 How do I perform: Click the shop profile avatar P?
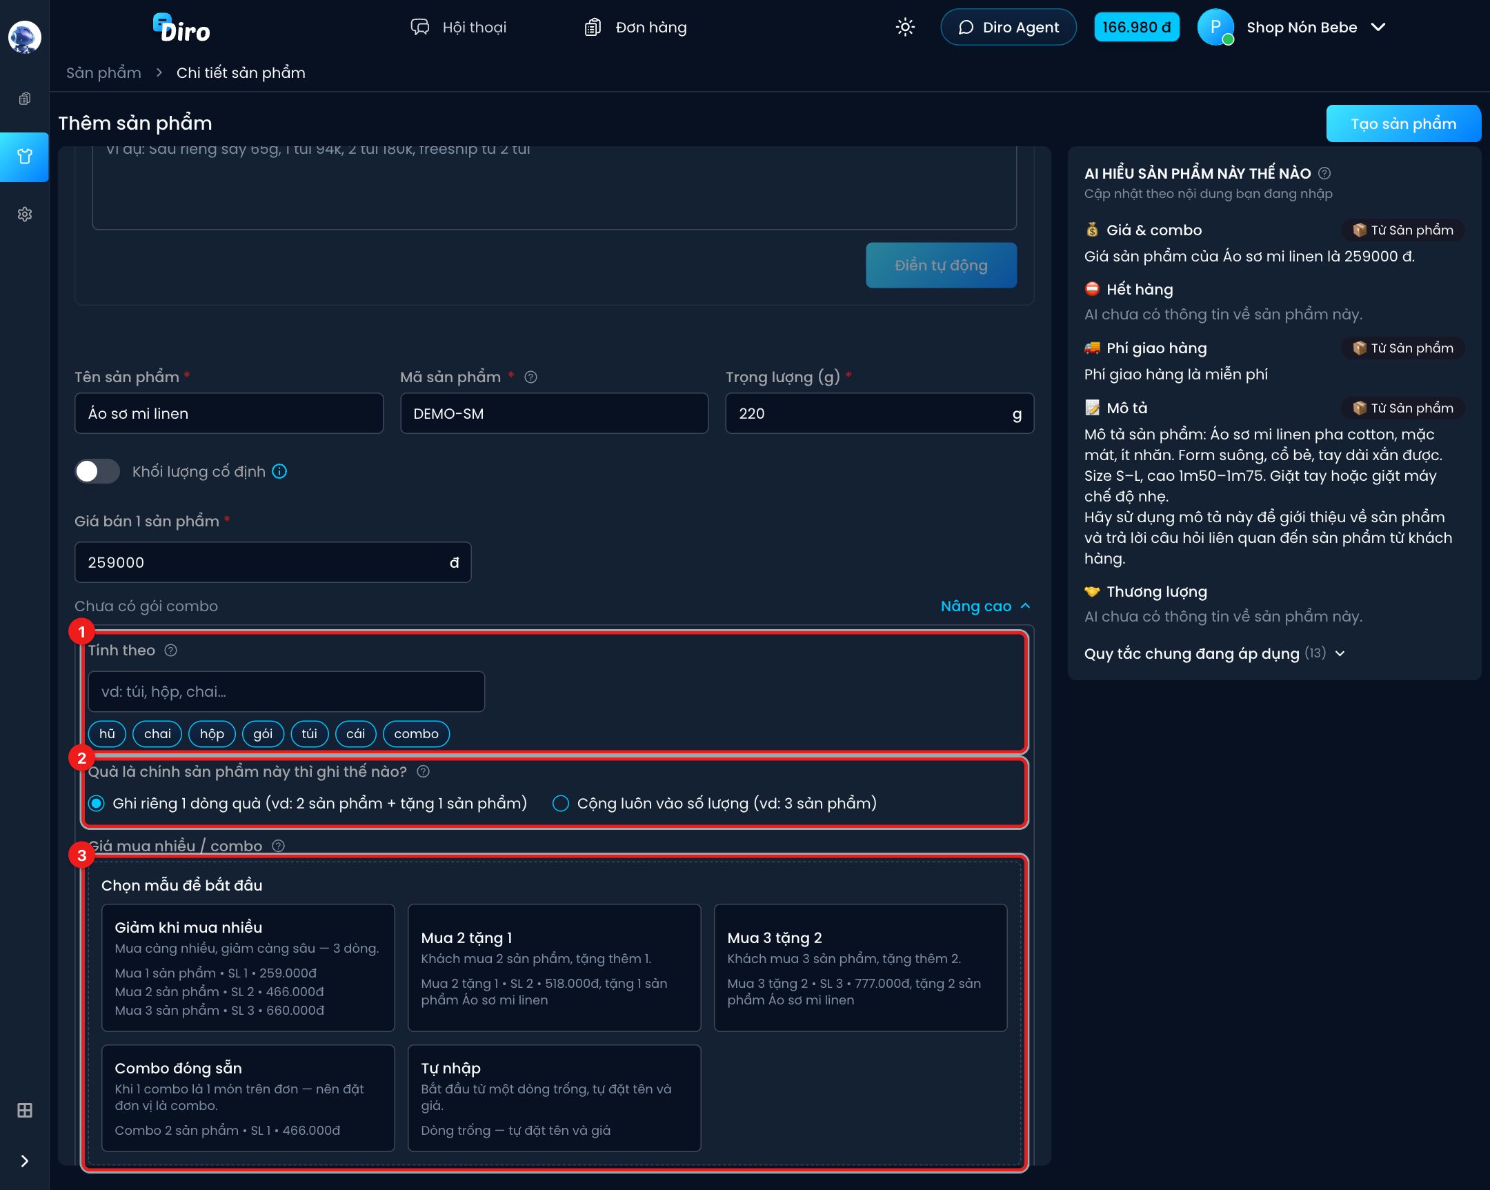click(1215, 27)
